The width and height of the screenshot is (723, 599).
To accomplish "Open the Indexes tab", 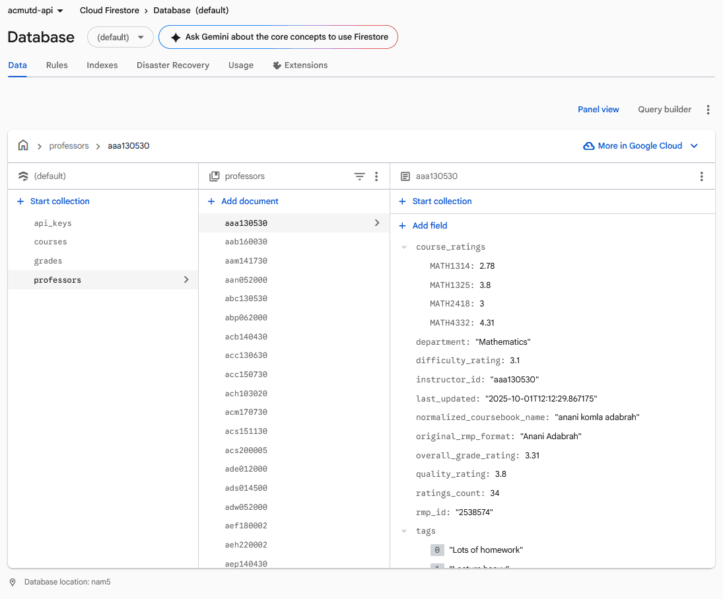I will coord(102,65).
